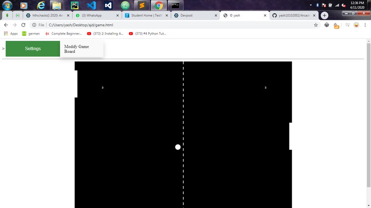
Task: Switch to the (3) WhatsApp tab
Action: click(x=97, y=15)
